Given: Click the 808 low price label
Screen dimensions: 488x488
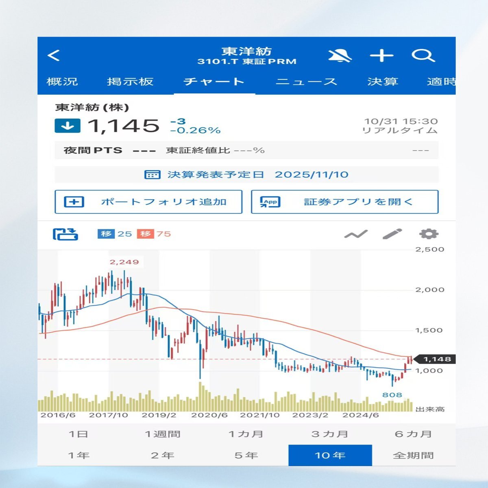Looking at the screenshot, I should point(392,395).
